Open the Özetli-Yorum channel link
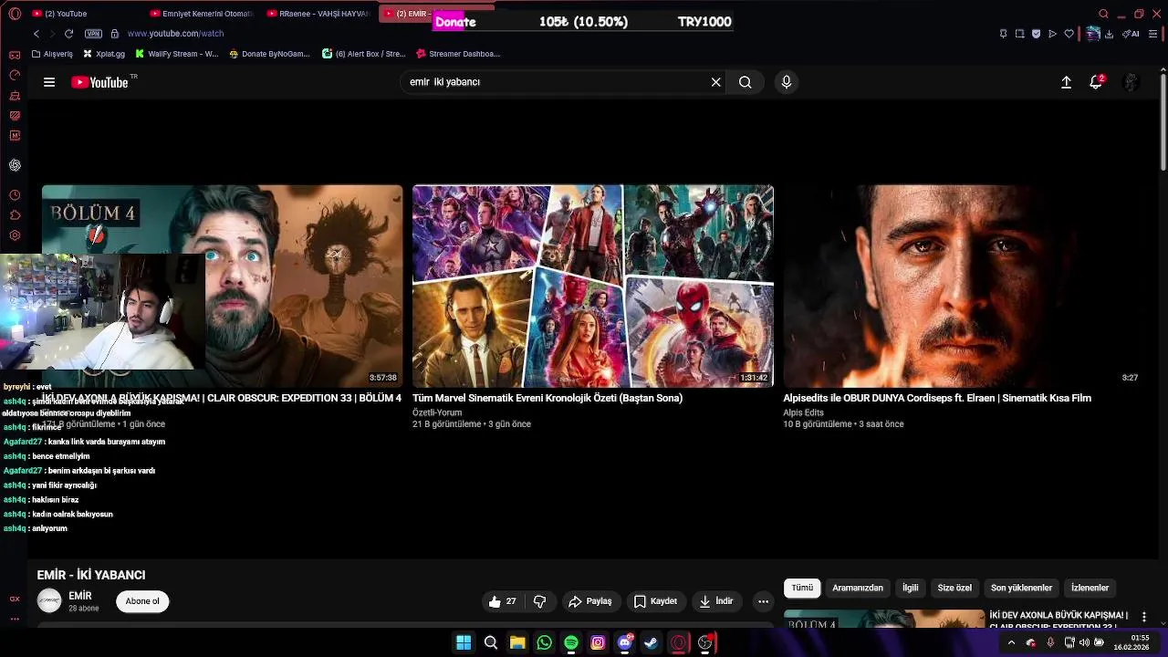This screenshot has height=657, width=1168. click(x=437, y=412)
